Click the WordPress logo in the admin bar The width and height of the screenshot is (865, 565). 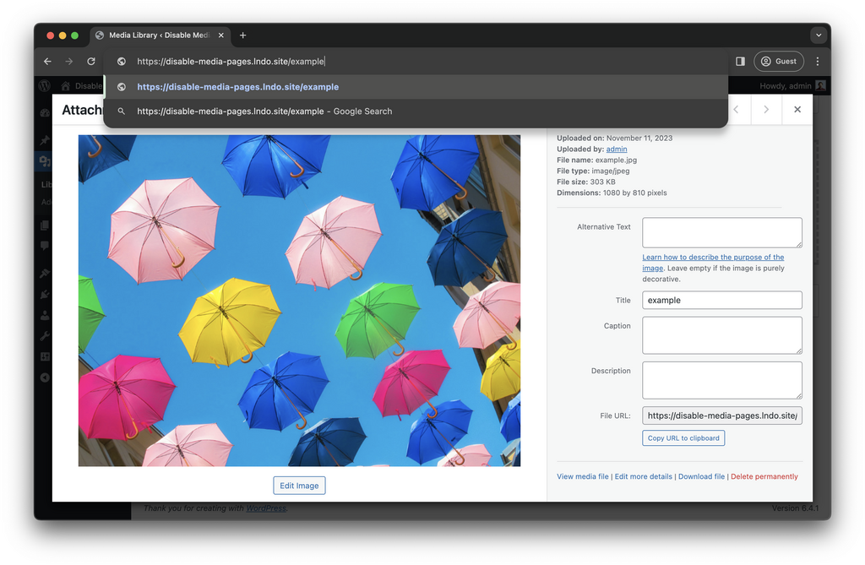(x=44, y=86)
